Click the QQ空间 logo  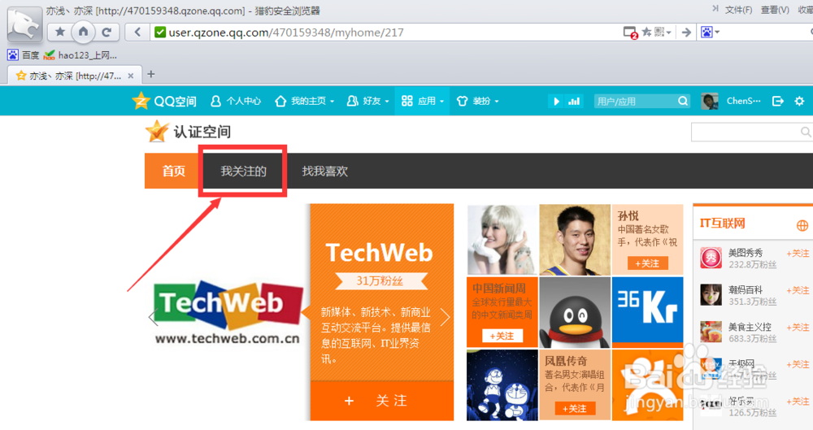[164, 101]
